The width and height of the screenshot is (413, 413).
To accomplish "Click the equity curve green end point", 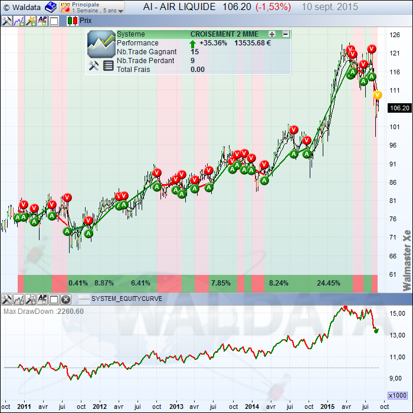I will (x=376, y=331).
